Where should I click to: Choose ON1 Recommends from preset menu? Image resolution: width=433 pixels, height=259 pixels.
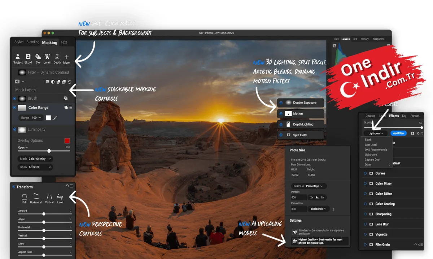pos(376,150)
